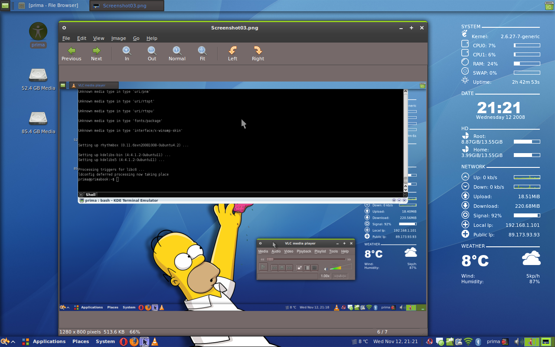Click the magic wand tray icon
Image resolution: width=555 pixels, height=347 pixels.
pyautogui.click(x=450, y=342)
